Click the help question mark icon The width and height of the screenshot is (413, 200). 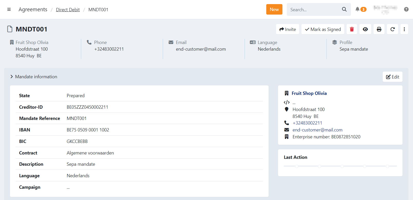coord(406,9)
